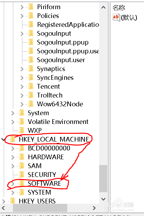The image size is (144, 216).
Task: Click the Wow6432Node folder icon
Action: click(x=31, y=104)
